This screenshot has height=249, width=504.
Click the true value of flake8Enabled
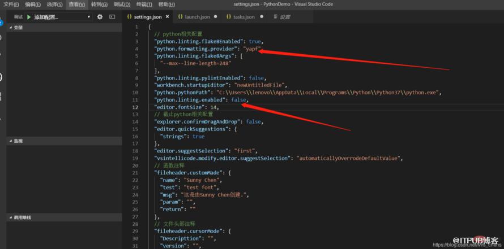pyautogui.click(x=255, y=41)
